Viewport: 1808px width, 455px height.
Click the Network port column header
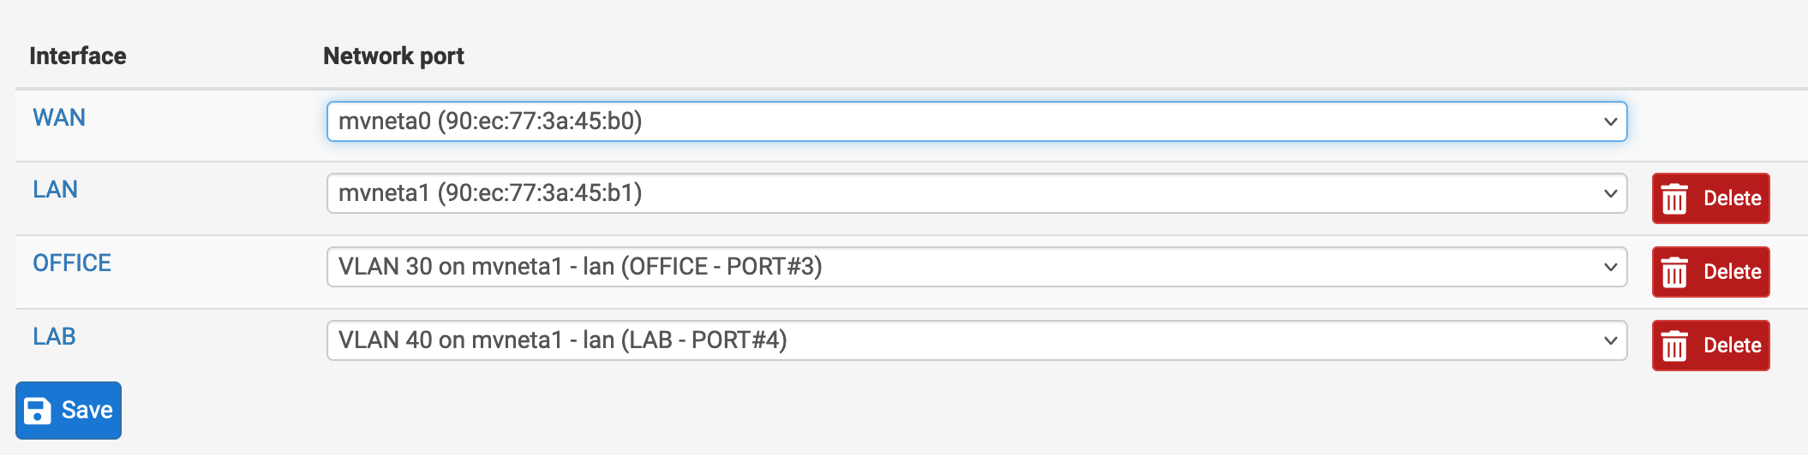pyautogui.click(x=393, y=56)
